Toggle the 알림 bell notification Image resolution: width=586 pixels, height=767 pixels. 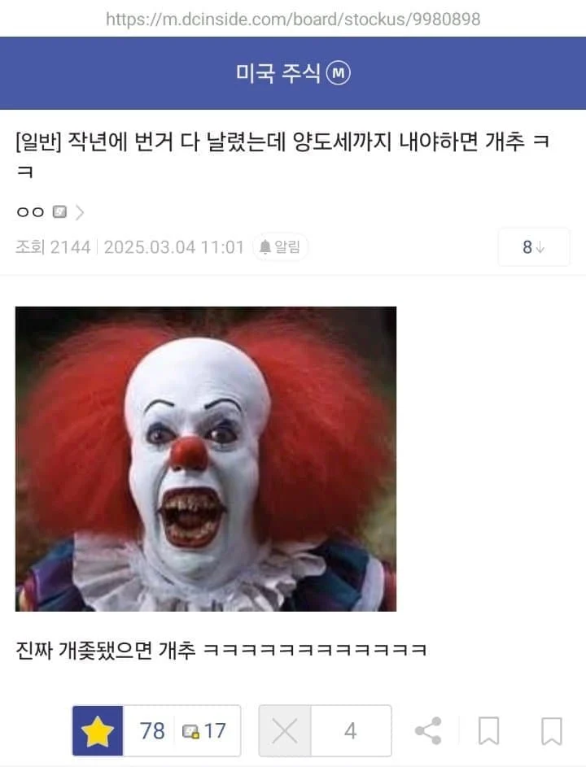click(280, 247)
